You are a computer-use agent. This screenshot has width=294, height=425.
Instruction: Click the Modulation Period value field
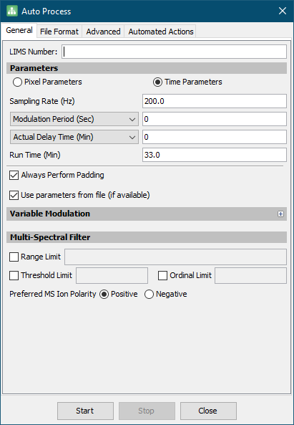click(215, 119)
